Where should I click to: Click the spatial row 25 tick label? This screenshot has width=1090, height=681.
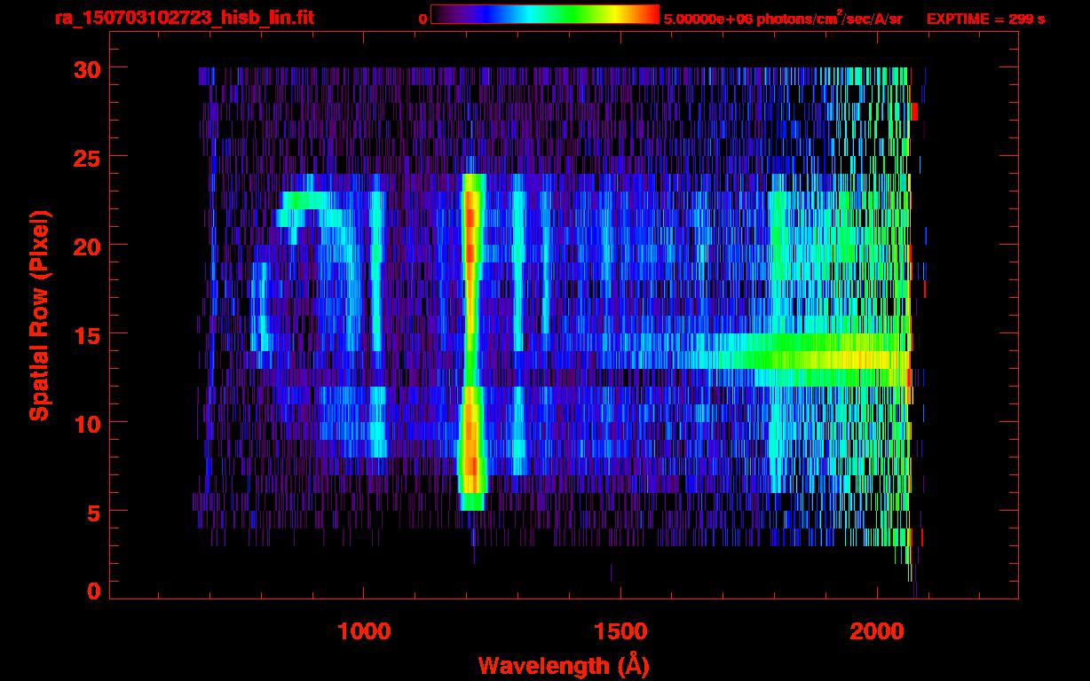87,157
